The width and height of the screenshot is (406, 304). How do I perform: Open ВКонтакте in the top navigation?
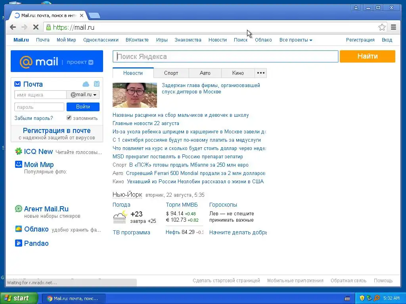click(x=137, y=40)
